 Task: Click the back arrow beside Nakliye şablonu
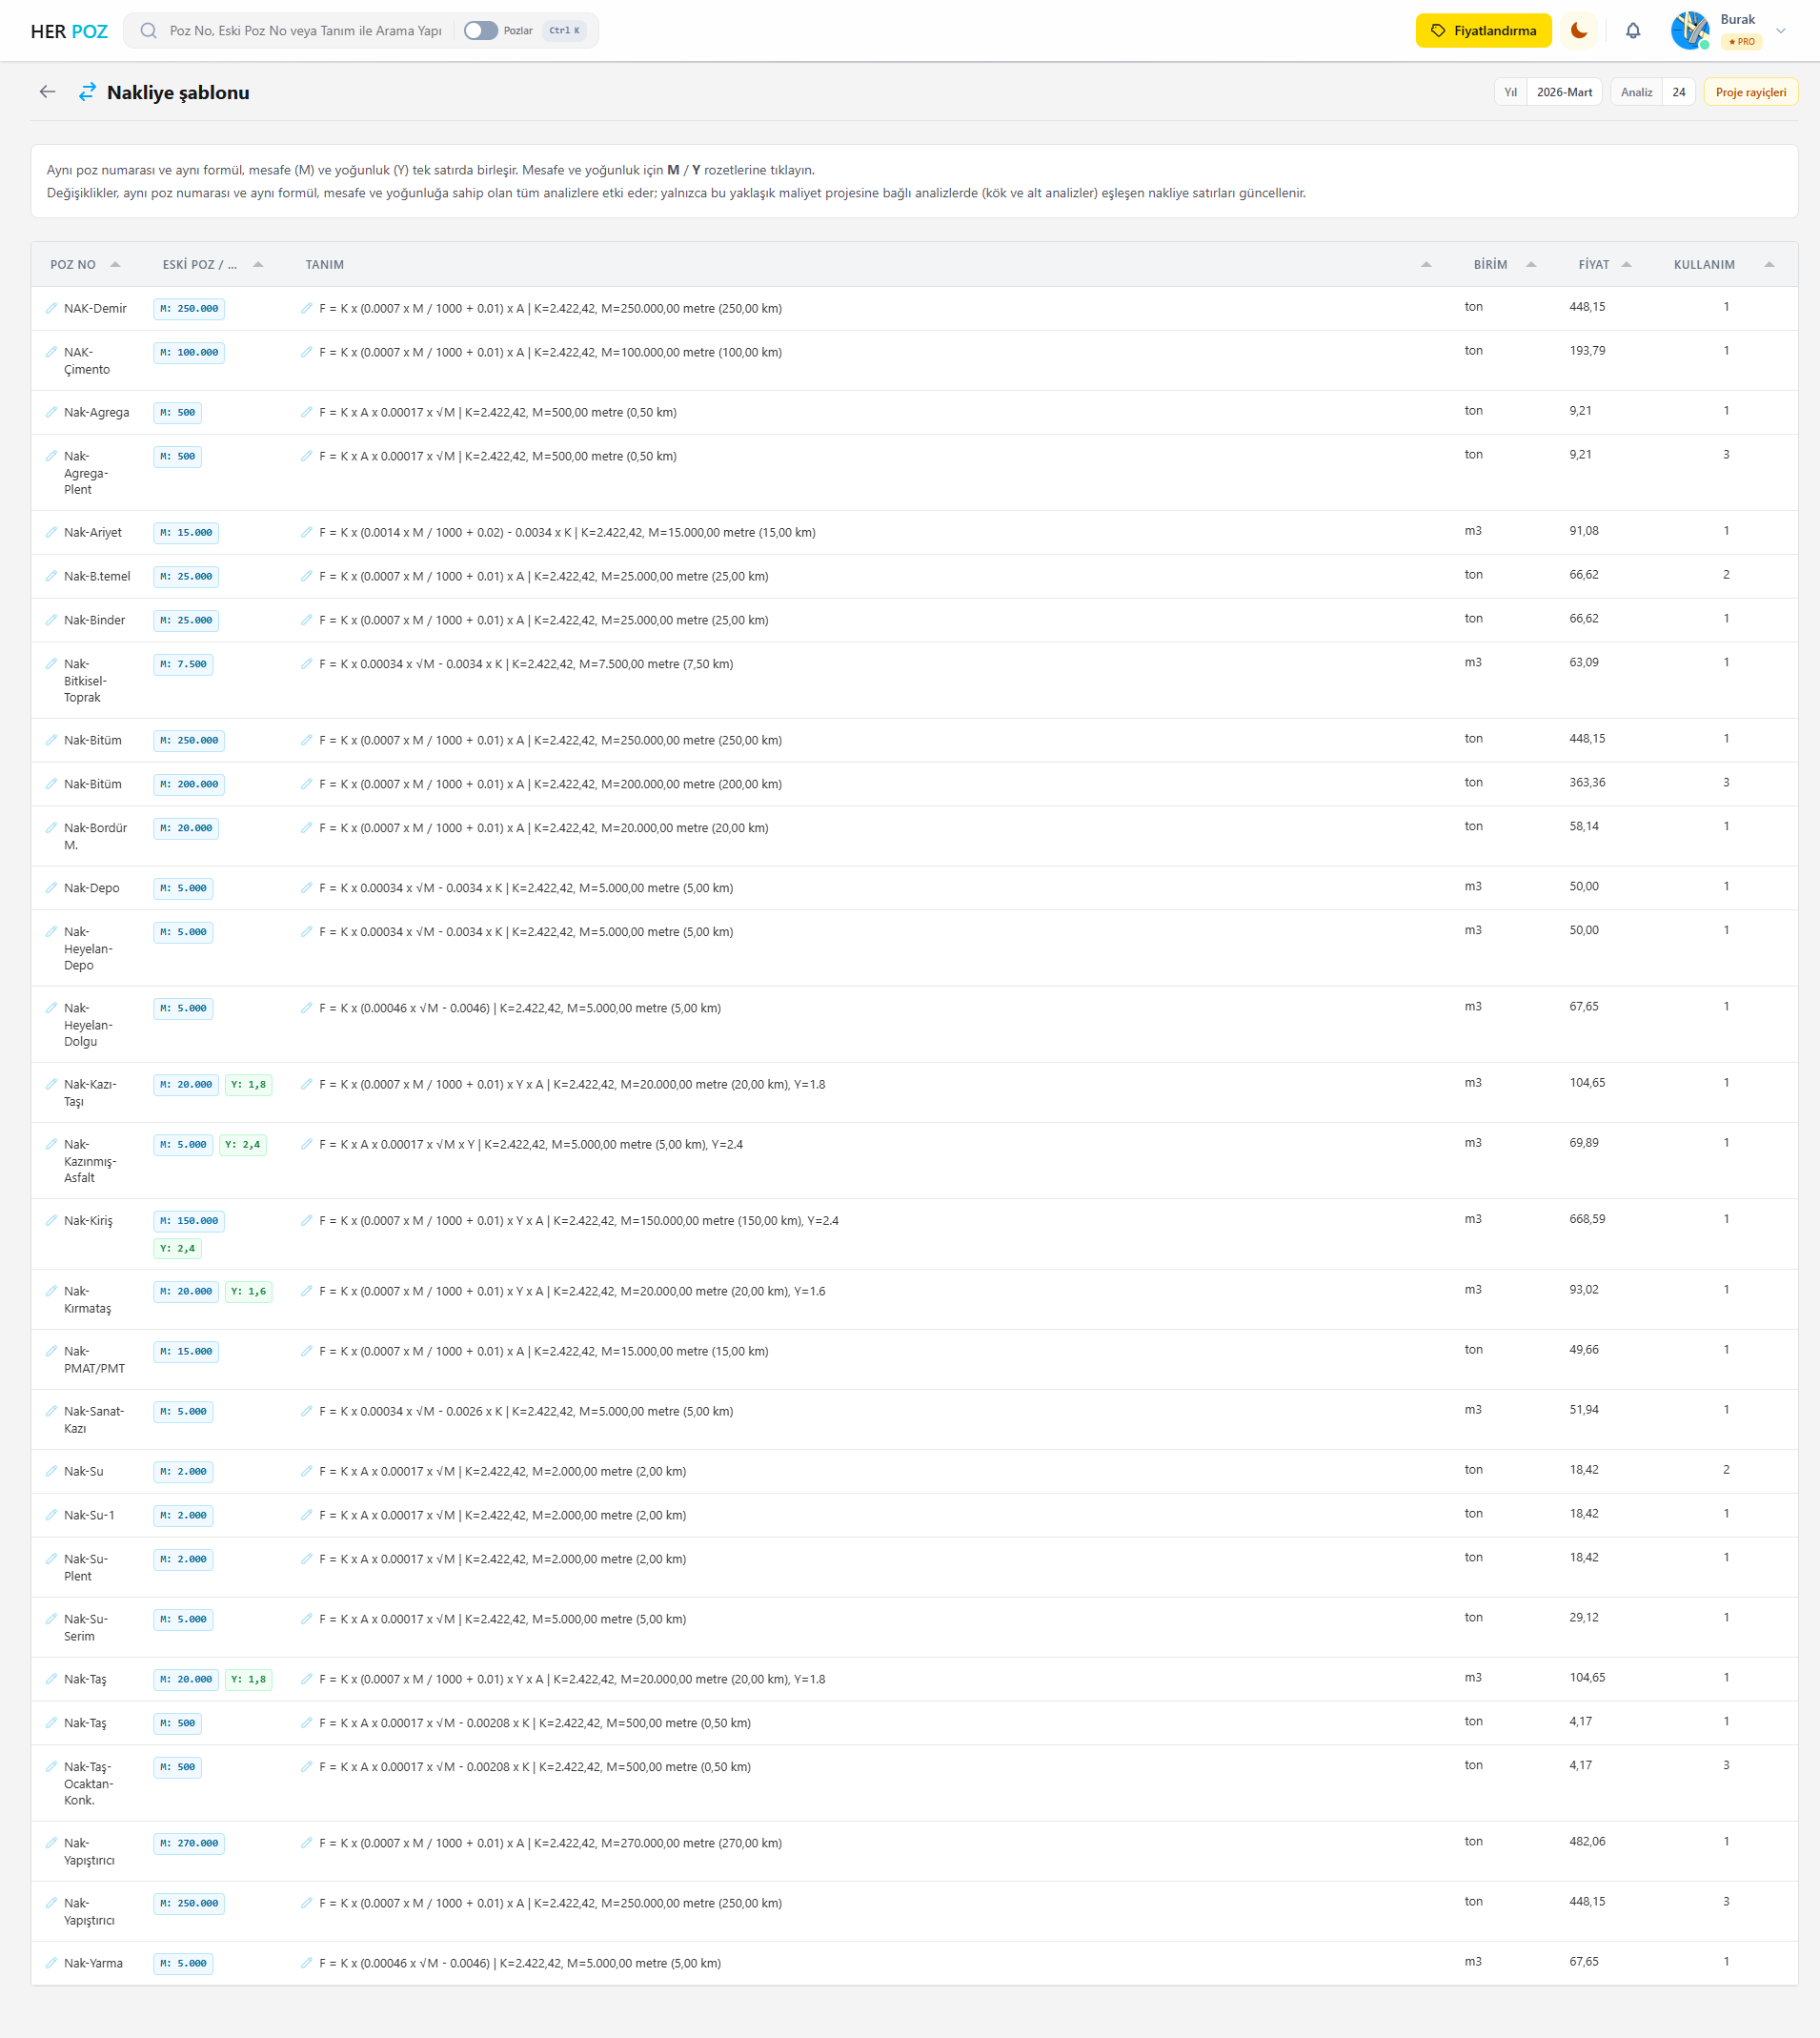pyautogui.click(x=47, y=92)
